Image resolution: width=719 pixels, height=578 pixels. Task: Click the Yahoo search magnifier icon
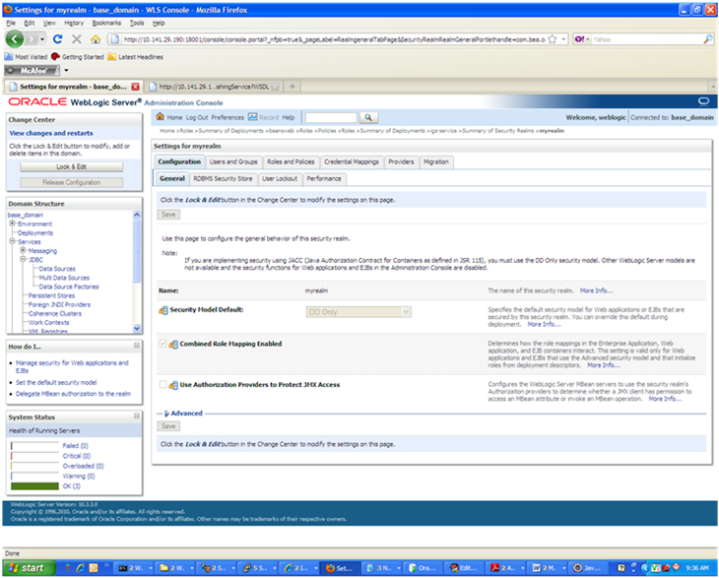click(708, 39)
